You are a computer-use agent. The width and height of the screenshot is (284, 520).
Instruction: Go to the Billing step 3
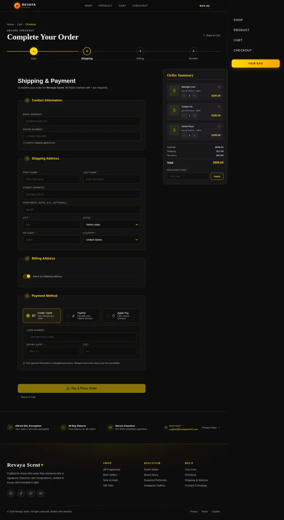coord(140,51)
